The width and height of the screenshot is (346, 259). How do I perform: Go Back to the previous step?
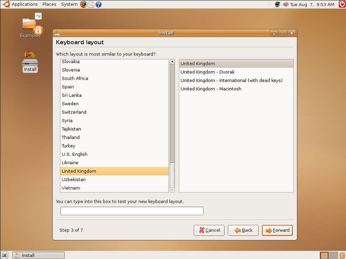(243, 230)
